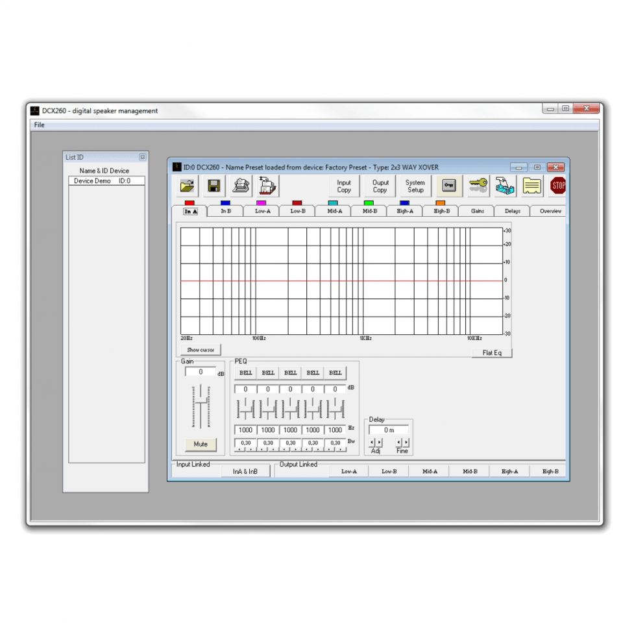The width and height of the screenshot is (623, 623).
Task: Toggle Low-B in Output Linked
Action: tap(389, 472)
